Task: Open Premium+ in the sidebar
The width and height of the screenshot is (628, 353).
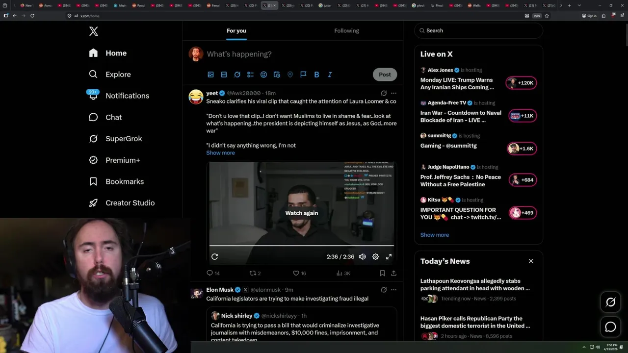Action: (x=114, y=160)
